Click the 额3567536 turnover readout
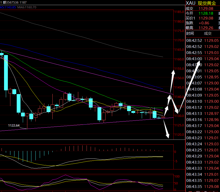220x192 pixels. [x=11, y=2]
